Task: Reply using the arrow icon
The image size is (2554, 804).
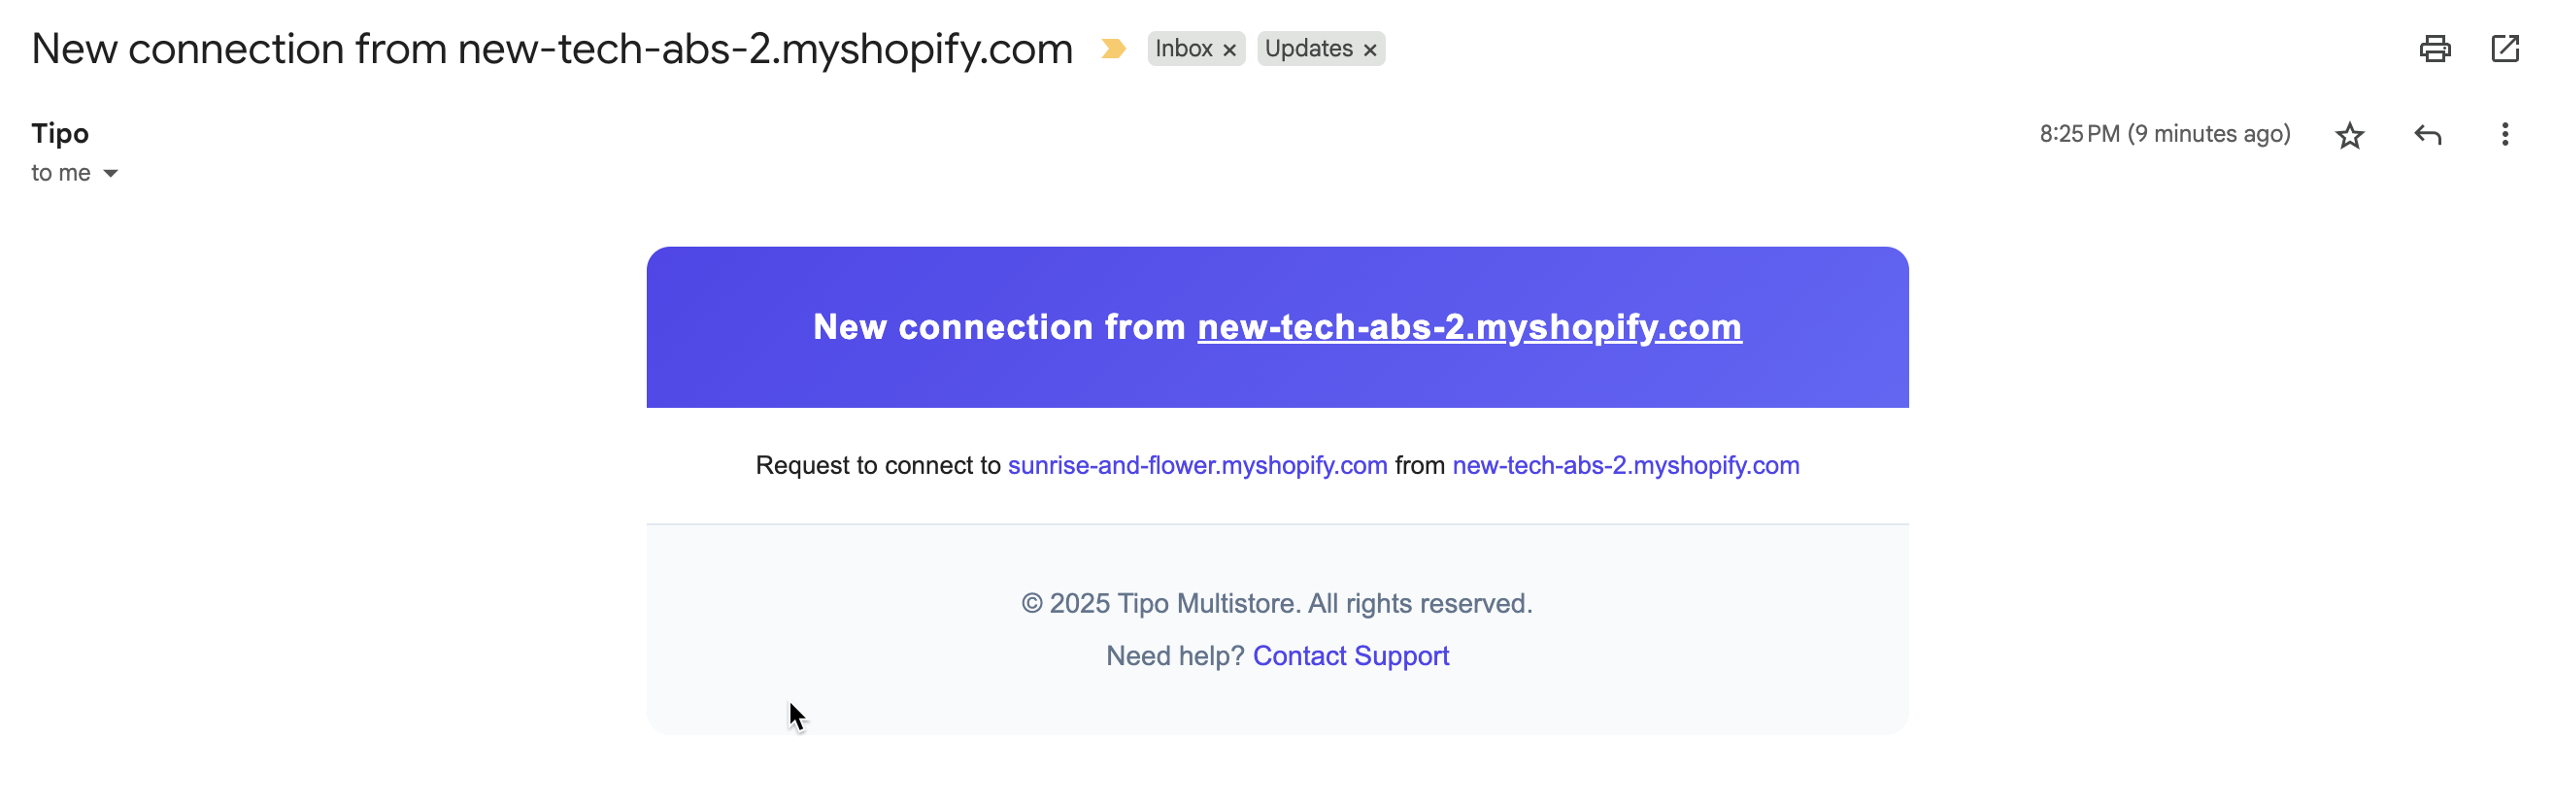Action: pyautogui.click(x=2427, y=135)
